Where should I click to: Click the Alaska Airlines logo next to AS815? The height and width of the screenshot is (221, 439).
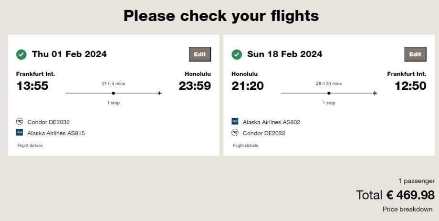click(20, 132)
